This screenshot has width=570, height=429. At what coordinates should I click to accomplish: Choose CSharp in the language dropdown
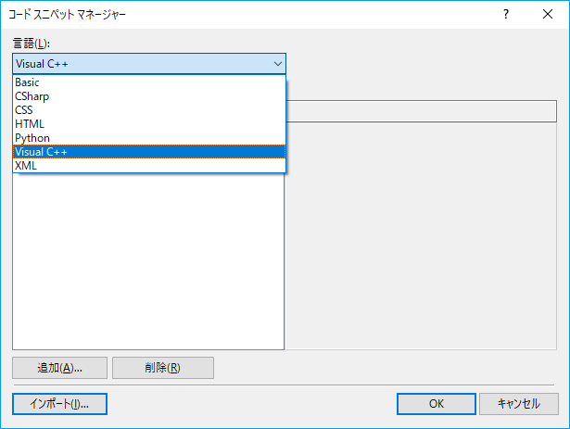pyautogui.click(x=149, y=96)
